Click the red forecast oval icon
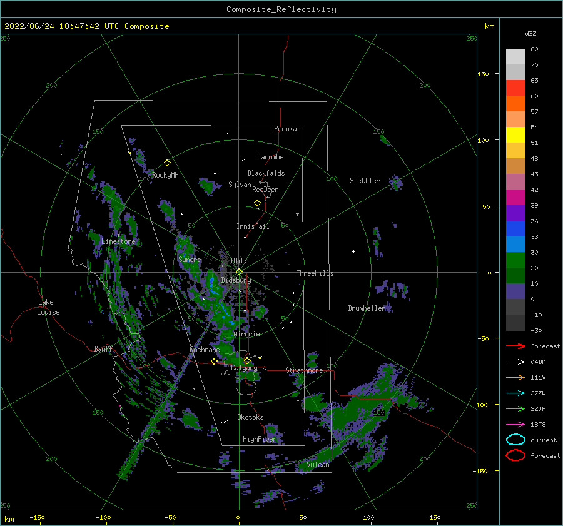 (x=515, y=455)
